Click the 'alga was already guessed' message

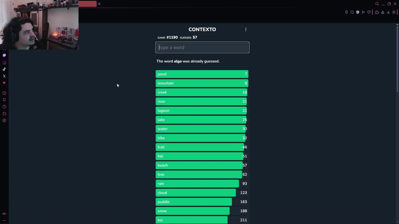pos(188,61)
